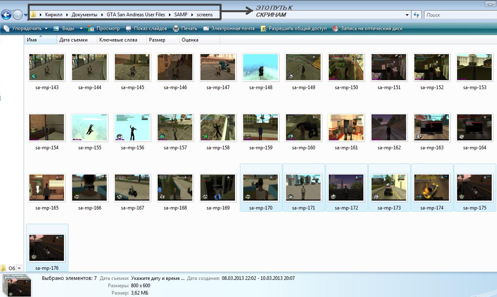Viewport: 497px width, 297px height.
Task: Select thumbnail sa-mp-144
Action: tap(90, 67)
